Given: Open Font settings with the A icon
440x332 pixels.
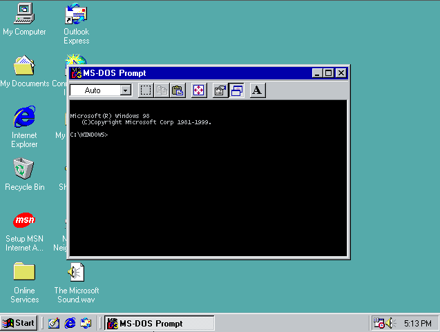Looking at the screenshot, I should click(257, 90).
